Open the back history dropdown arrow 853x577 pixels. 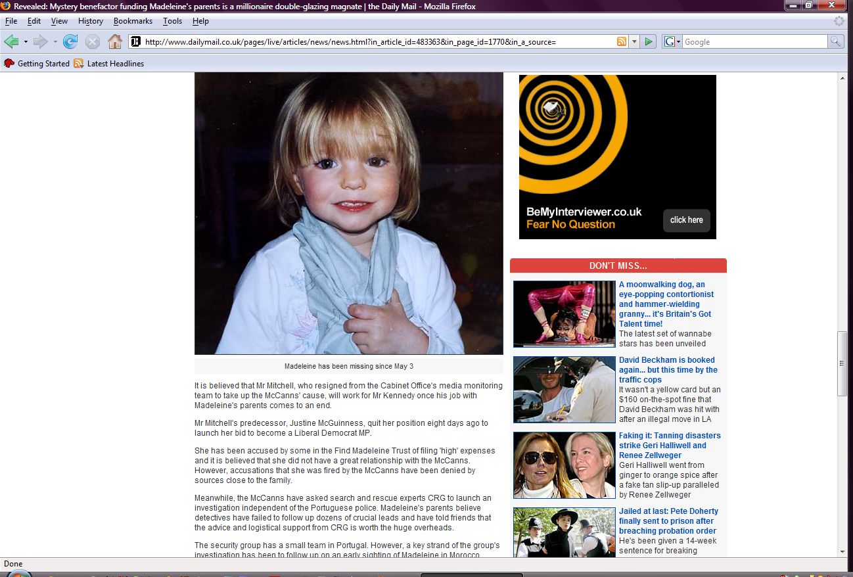[x=26, y=42]
